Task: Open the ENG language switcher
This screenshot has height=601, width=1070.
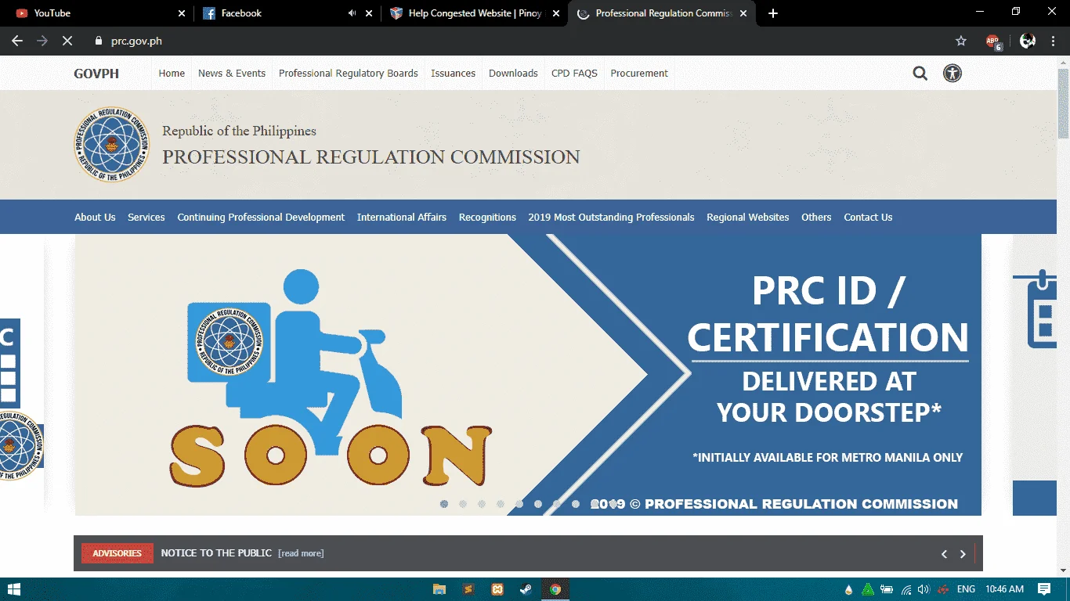Action: tap(967, 589)
